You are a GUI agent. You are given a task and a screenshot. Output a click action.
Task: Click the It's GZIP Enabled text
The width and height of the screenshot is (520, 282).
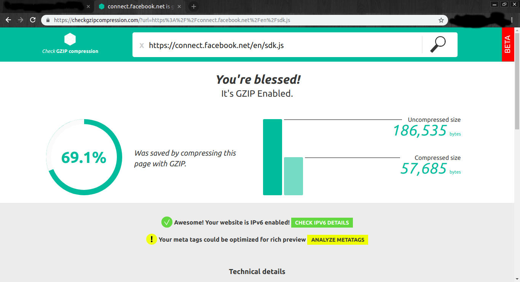[x=257, y=94]
